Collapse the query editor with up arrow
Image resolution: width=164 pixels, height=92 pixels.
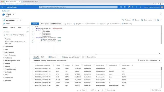(x=159, y=53)
